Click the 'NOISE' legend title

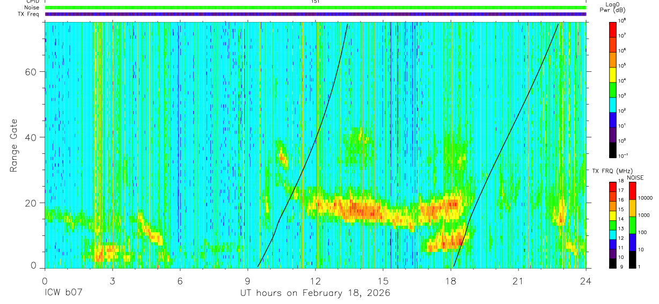(x=635, y=177)
